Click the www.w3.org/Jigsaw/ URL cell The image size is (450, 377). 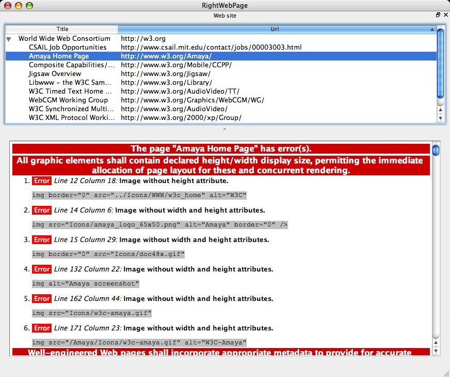point(166,73)
